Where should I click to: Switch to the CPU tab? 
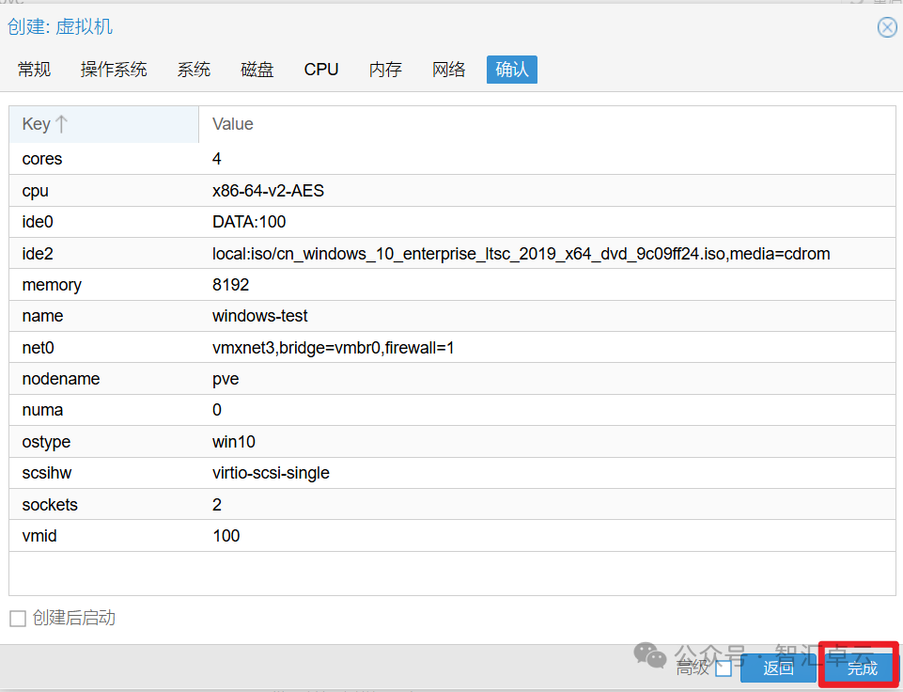pyautogui.click(x=321, y=70)
